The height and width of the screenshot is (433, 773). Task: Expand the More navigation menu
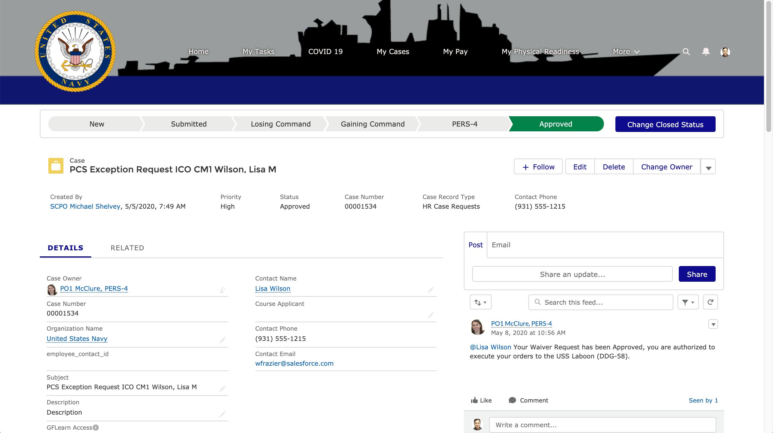[x=626, y=52]
